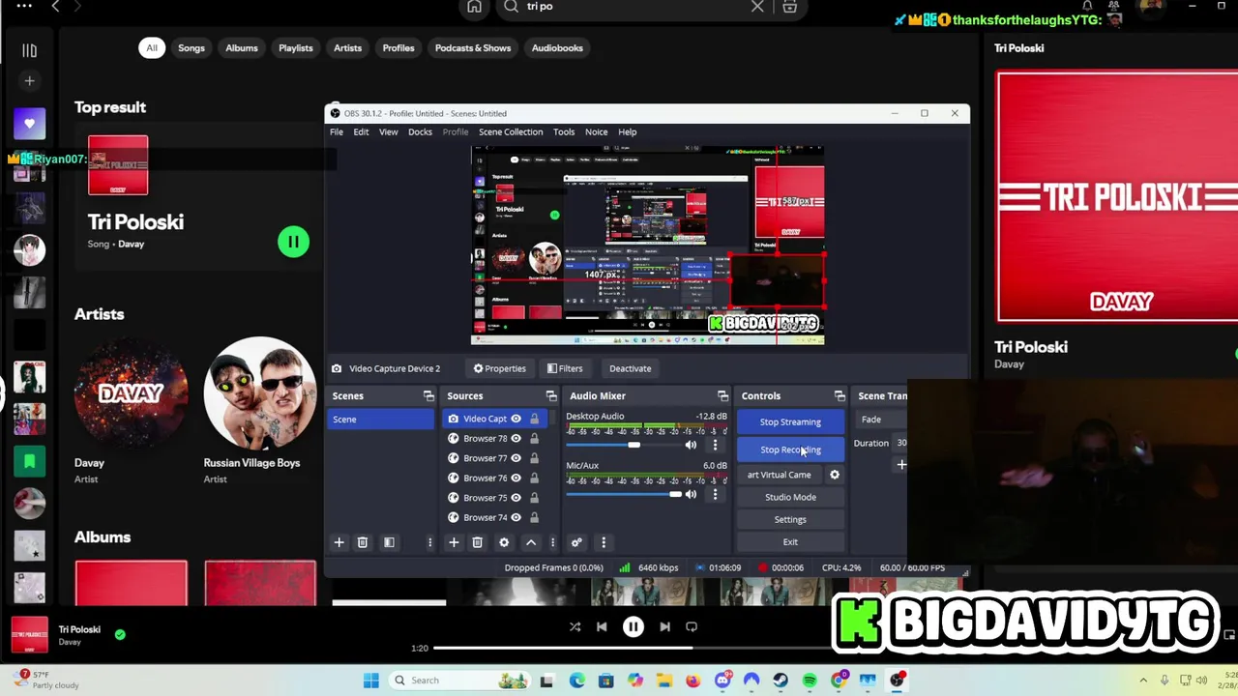Toggle shuffle in Spotify player
The height and width of the screenshot is (696, 1238).
[575, 627]
